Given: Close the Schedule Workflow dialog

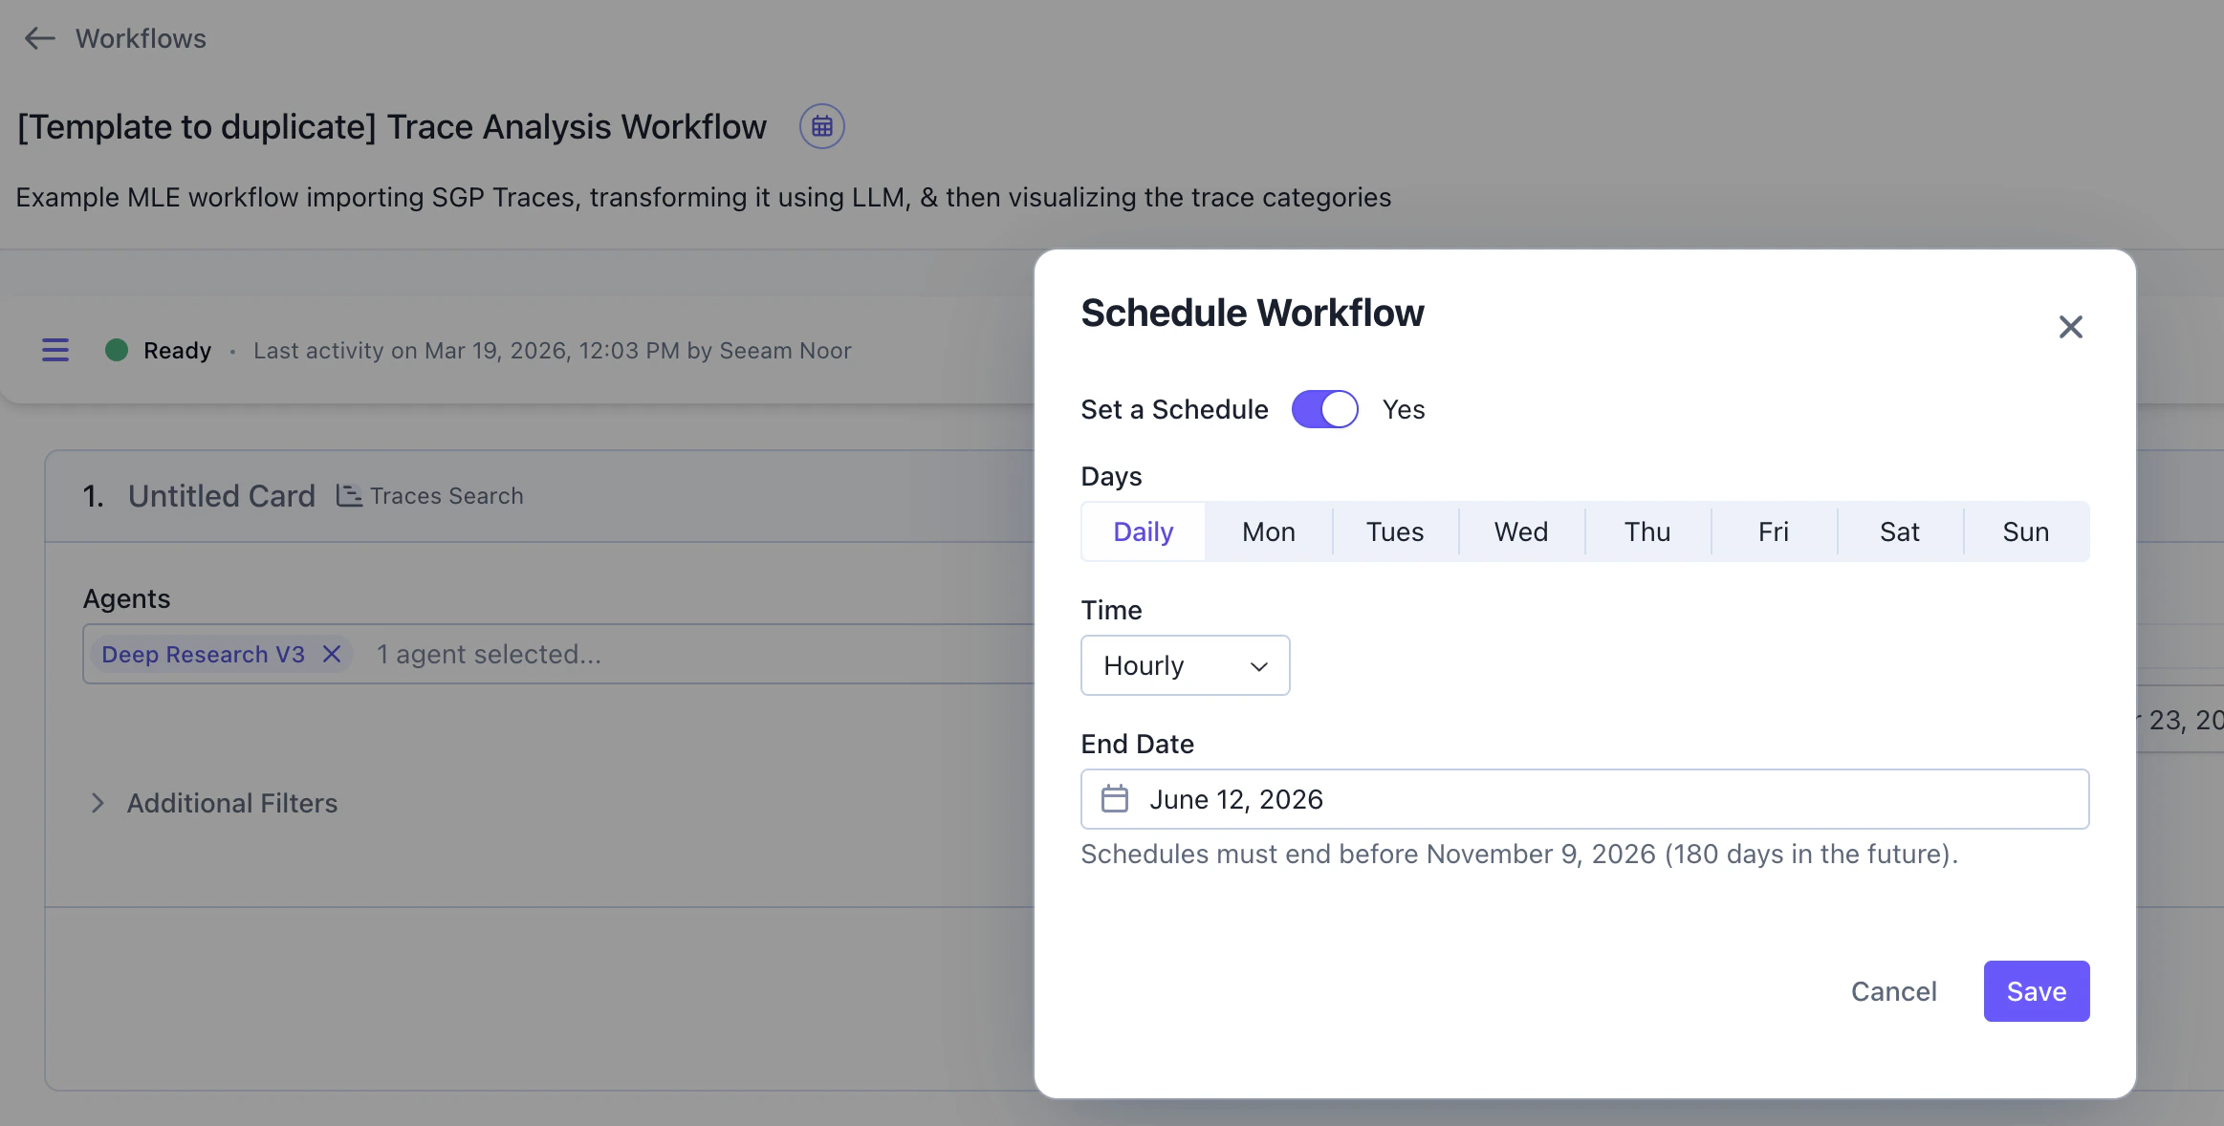Looking at the screenshot, I should pos(2070,327).
